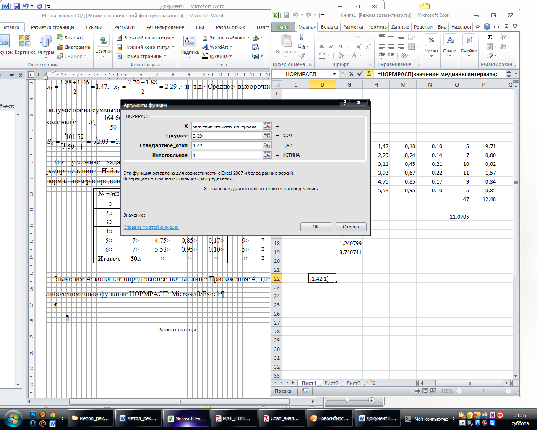
Task: Click Excel Page Layout view button
Action: [x=425, y=391]
